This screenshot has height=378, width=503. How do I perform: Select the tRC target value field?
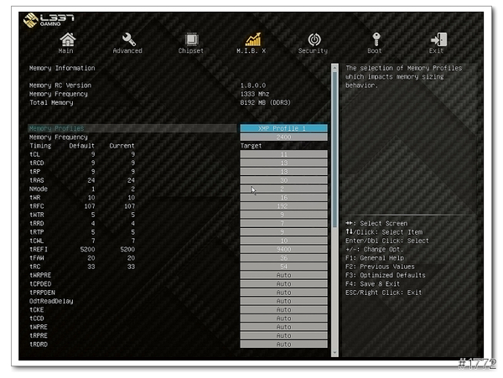[284, 267]
